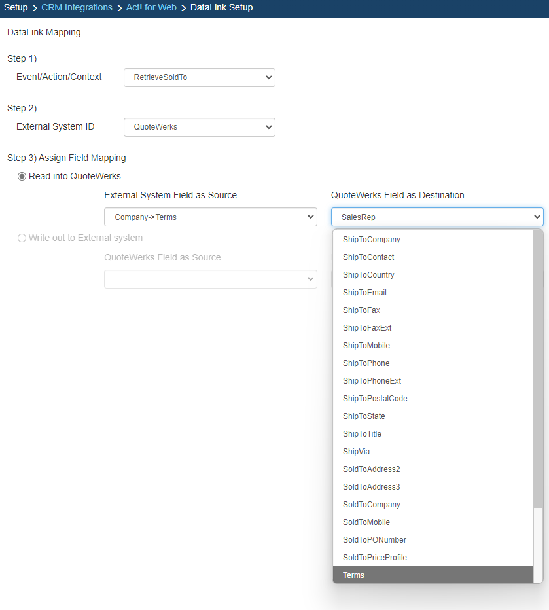Choose ShipToState from the list
549x610 pixels.
click(x=364, y=416)
